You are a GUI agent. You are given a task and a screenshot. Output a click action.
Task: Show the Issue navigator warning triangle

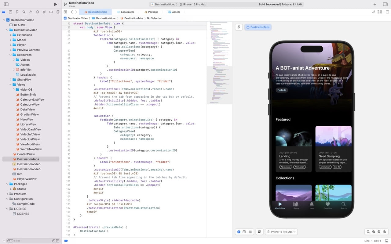coord(31,12)
